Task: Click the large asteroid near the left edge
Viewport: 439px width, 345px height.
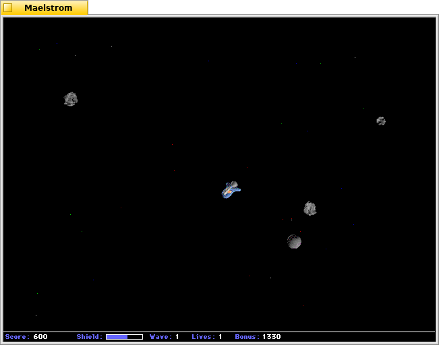Action: coord(71,99)
